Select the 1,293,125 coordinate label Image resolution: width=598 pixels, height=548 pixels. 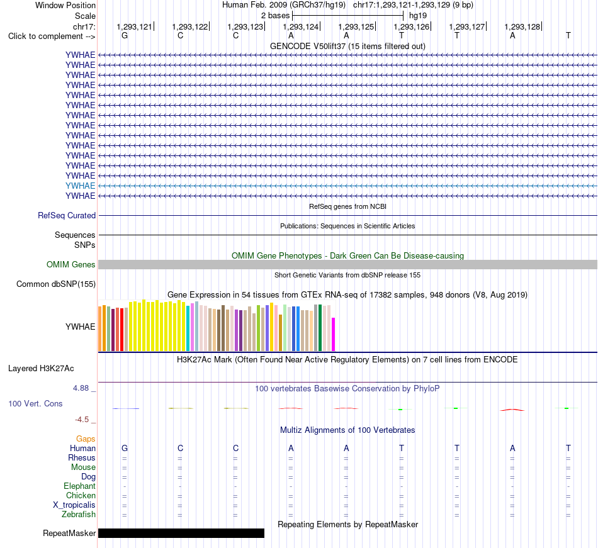coord(356,26)
